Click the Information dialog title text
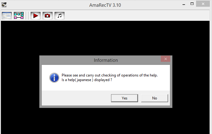This screenshot has width=212, height=134. [106, 60]
